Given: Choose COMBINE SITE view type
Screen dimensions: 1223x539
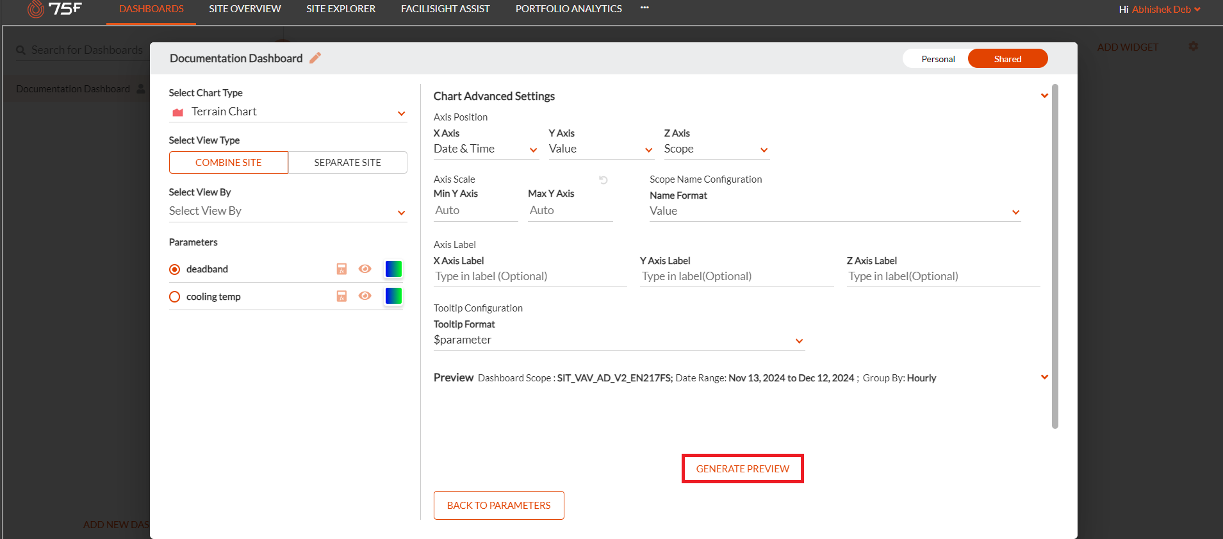Looking at the screenshot, I should (229, 163).
